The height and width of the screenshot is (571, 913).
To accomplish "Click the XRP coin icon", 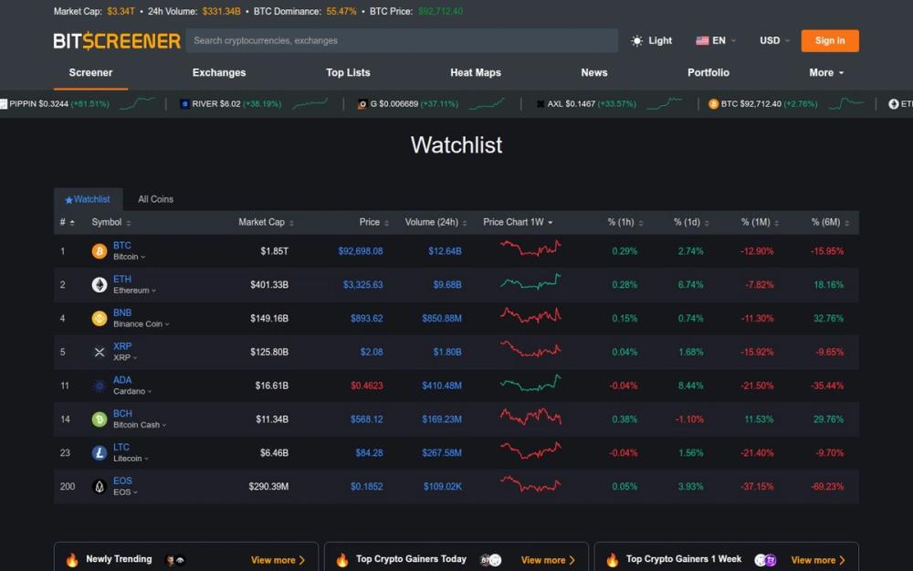I will (x=100, y=352).
